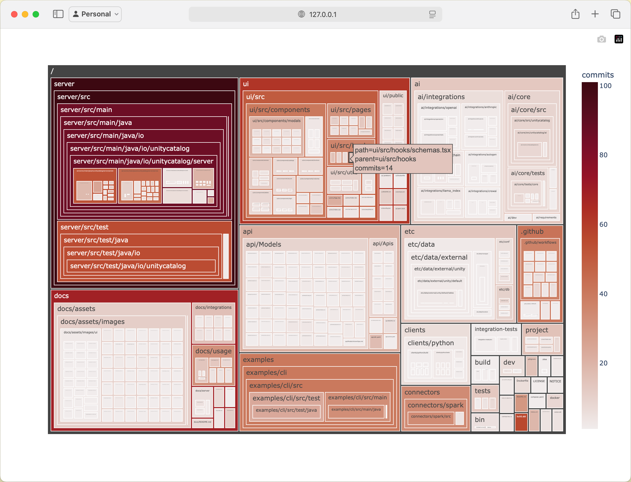The image size is (631, 482).
Task: Click the new tab plus icon
Action: pos(595,14)
